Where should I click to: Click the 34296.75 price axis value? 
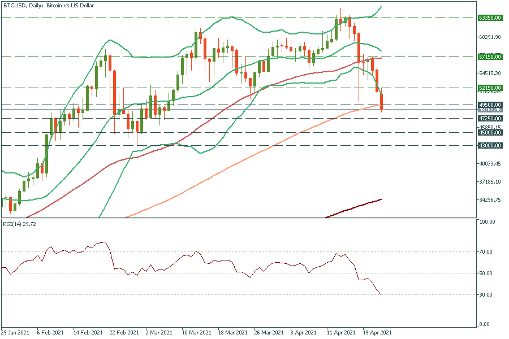(x=490, y=200)
